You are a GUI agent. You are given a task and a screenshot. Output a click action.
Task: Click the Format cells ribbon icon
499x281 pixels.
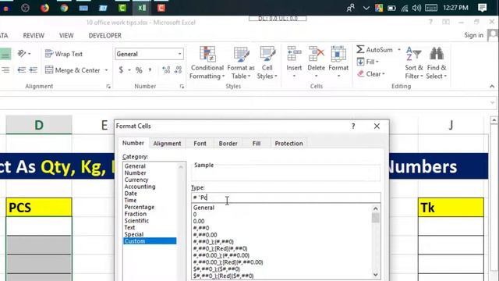[338, 54]
